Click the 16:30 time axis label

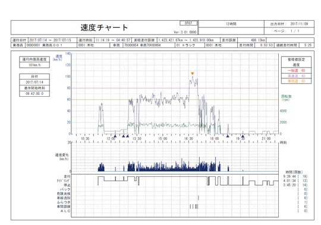[188, 138]
